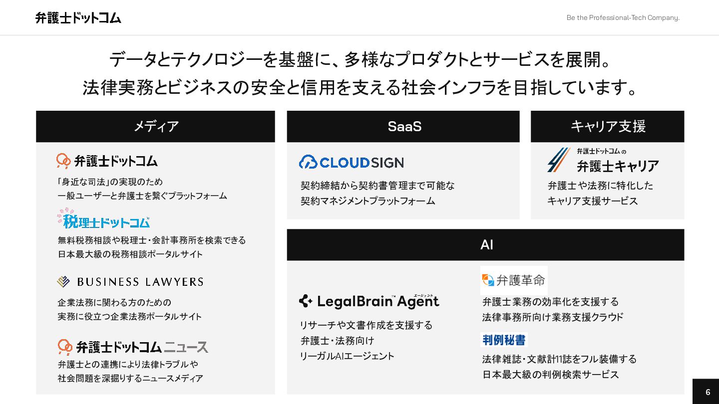Image resolution: width=719 pixels, height=404 pixels.
Task: Click the Bengo4.com orange logo icon in the Media section
Action: tap(63, 161)
